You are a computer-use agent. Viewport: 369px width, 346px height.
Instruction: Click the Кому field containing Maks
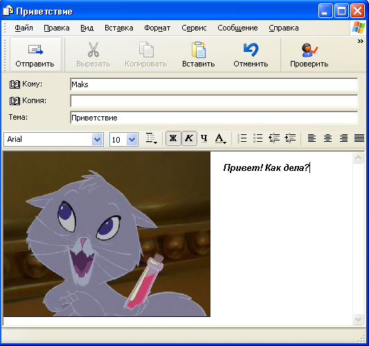214,84
